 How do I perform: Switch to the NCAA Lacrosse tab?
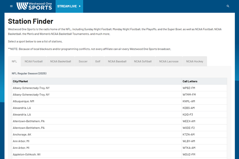pyautogui.click(x=169, y=61)
